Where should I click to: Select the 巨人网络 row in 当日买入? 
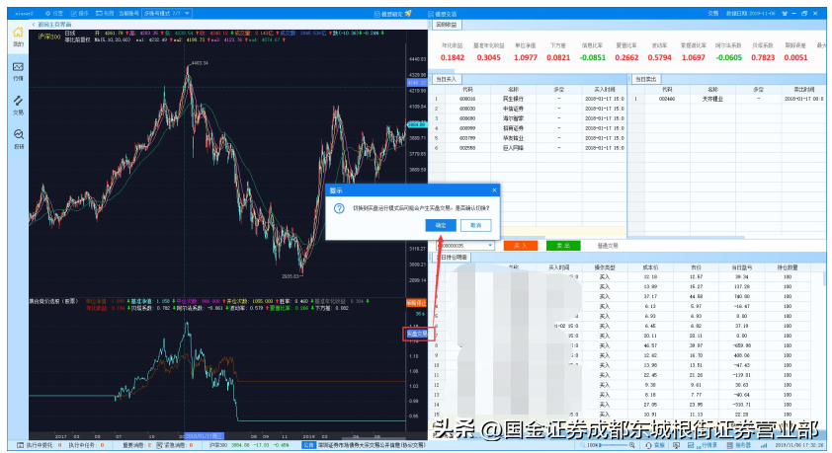(x=529, y=148)
